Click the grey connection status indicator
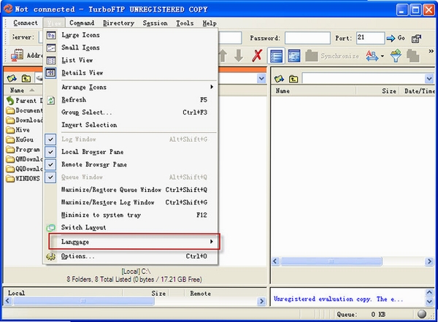This screenshot has width=438, height=322. 422,314
